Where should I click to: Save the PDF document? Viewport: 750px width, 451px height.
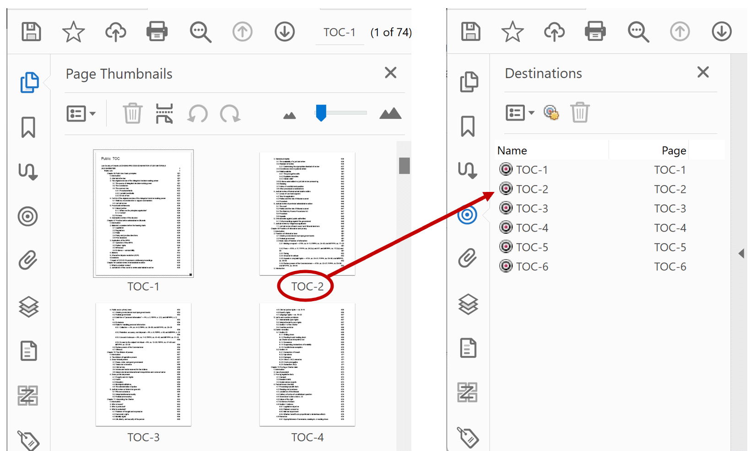click(30, 31)
